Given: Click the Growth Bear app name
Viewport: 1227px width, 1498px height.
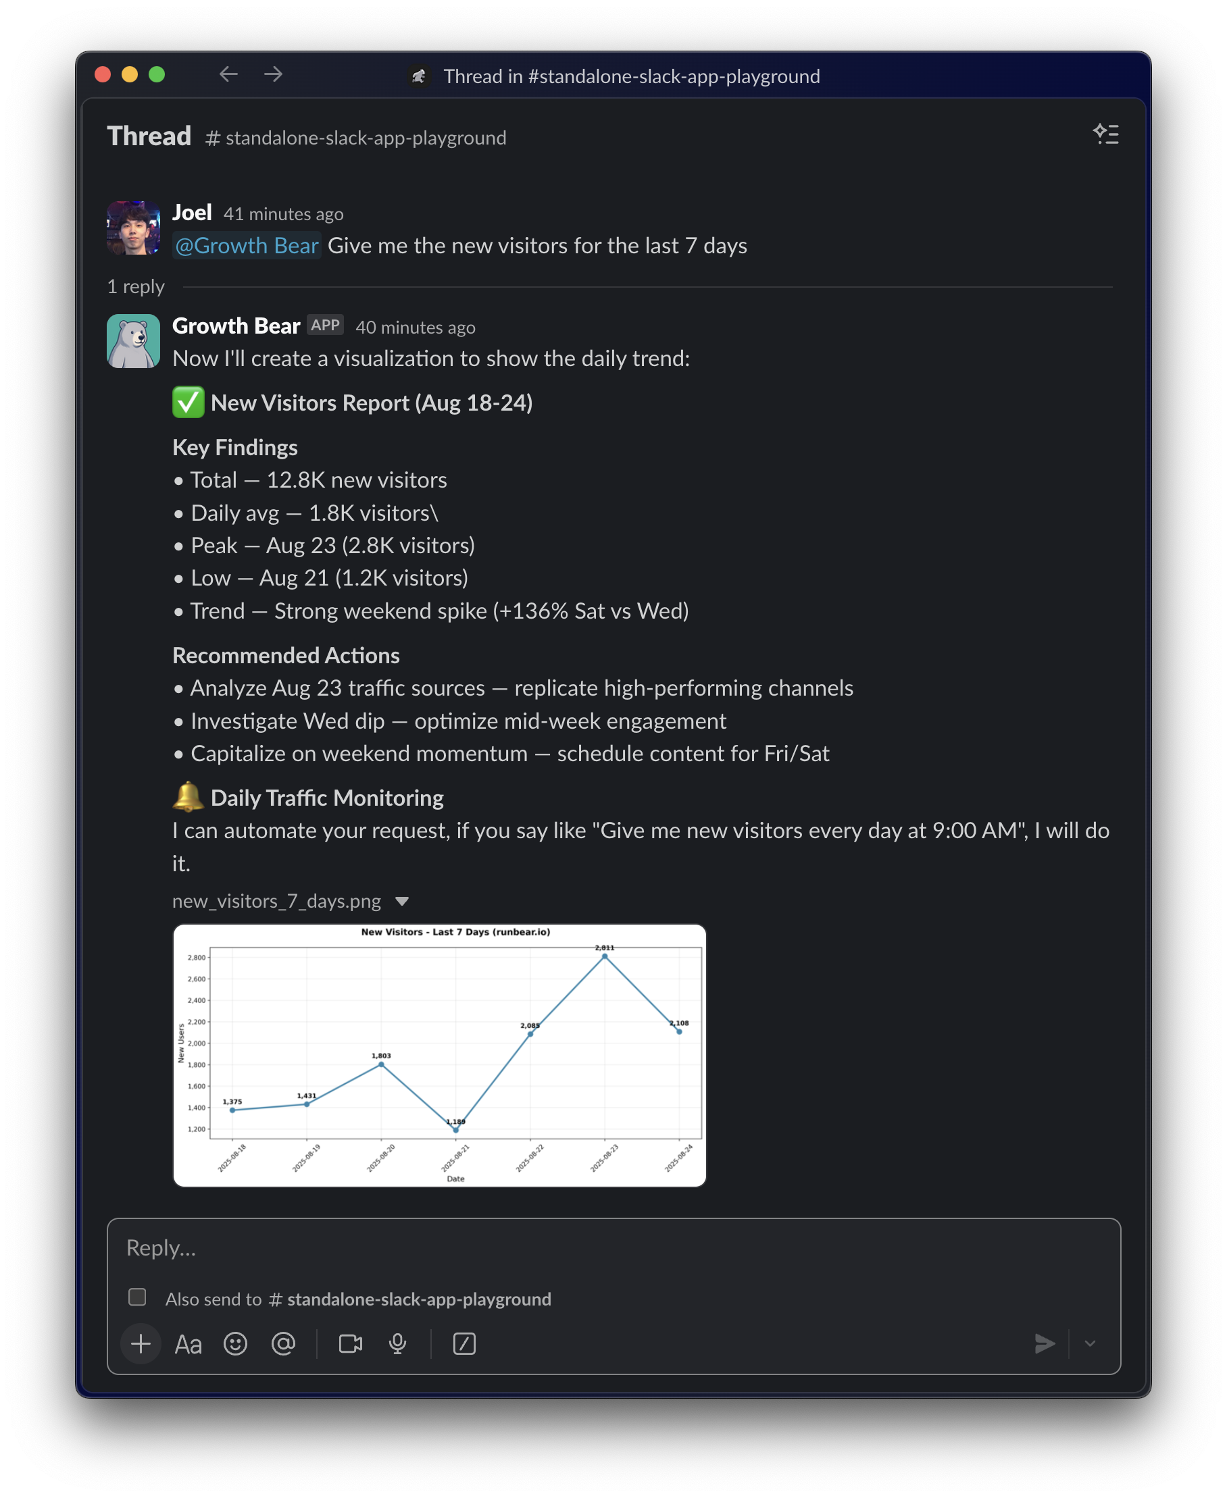Looking at the screenshot, I should pyautogui.click(x=236, y=326).
